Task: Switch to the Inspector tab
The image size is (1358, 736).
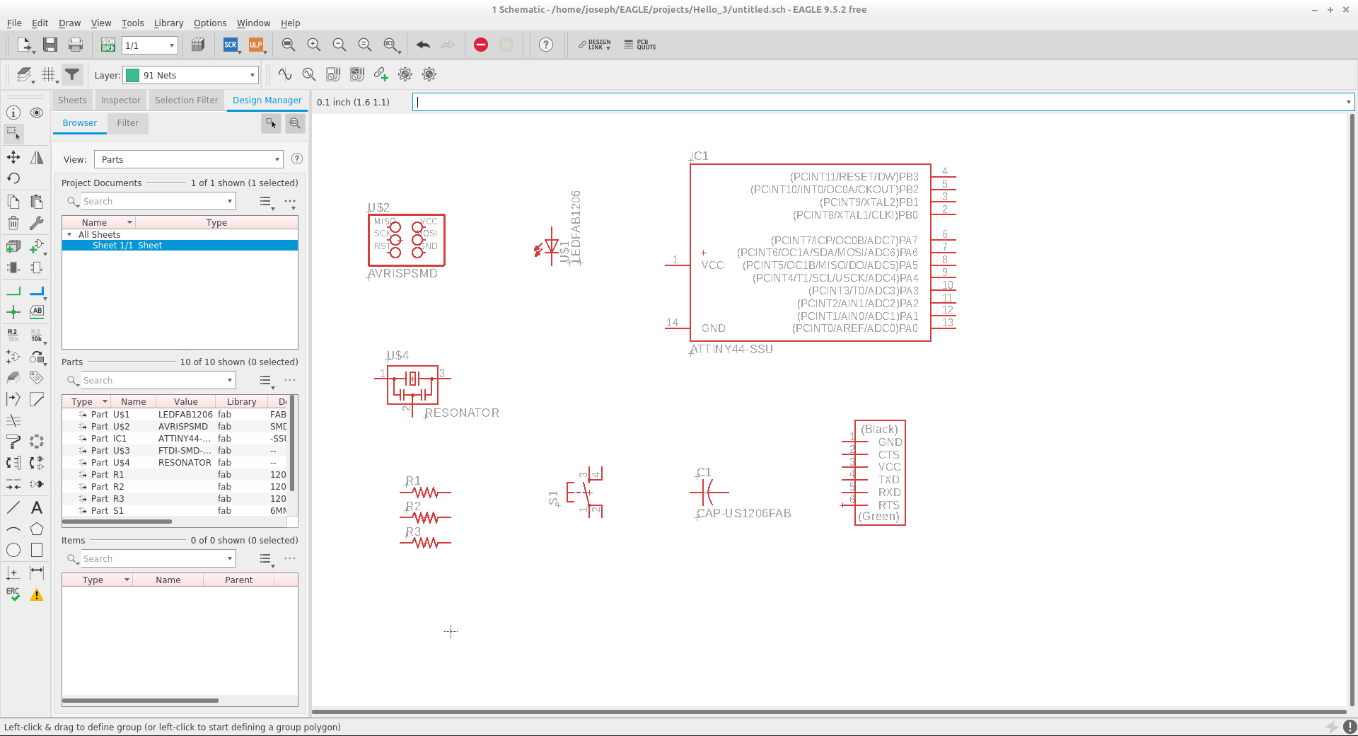Action: click(x=121, y=100)
